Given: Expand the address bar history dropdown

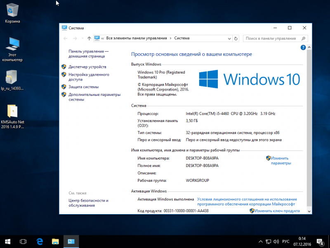Looking at the screenshot, I should click(229, 38).
